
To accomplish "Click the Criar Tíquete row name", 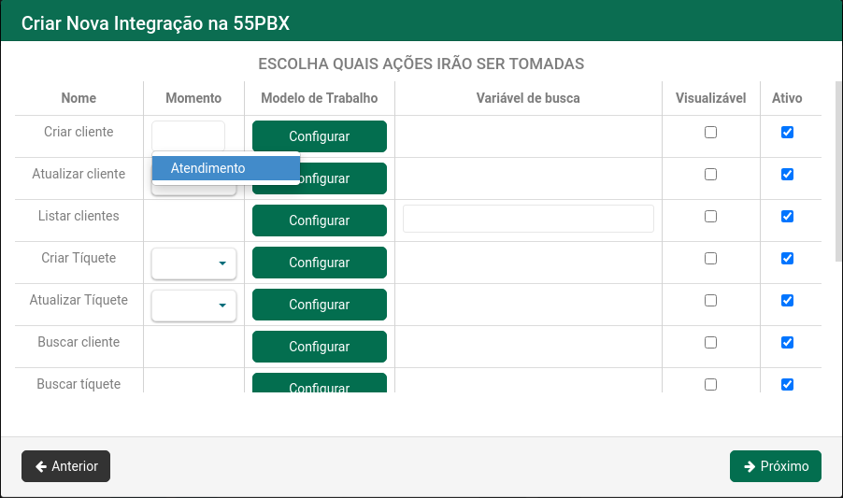I will (x=79, y=258).
